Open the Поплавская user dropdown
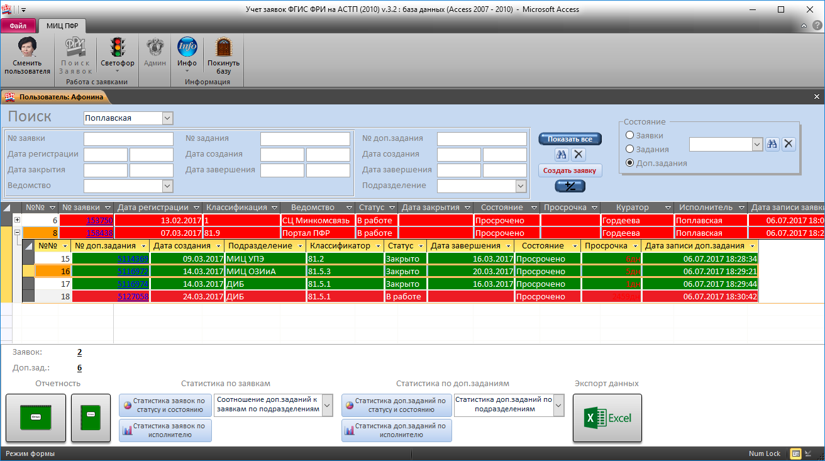 [x=167, y=118]
